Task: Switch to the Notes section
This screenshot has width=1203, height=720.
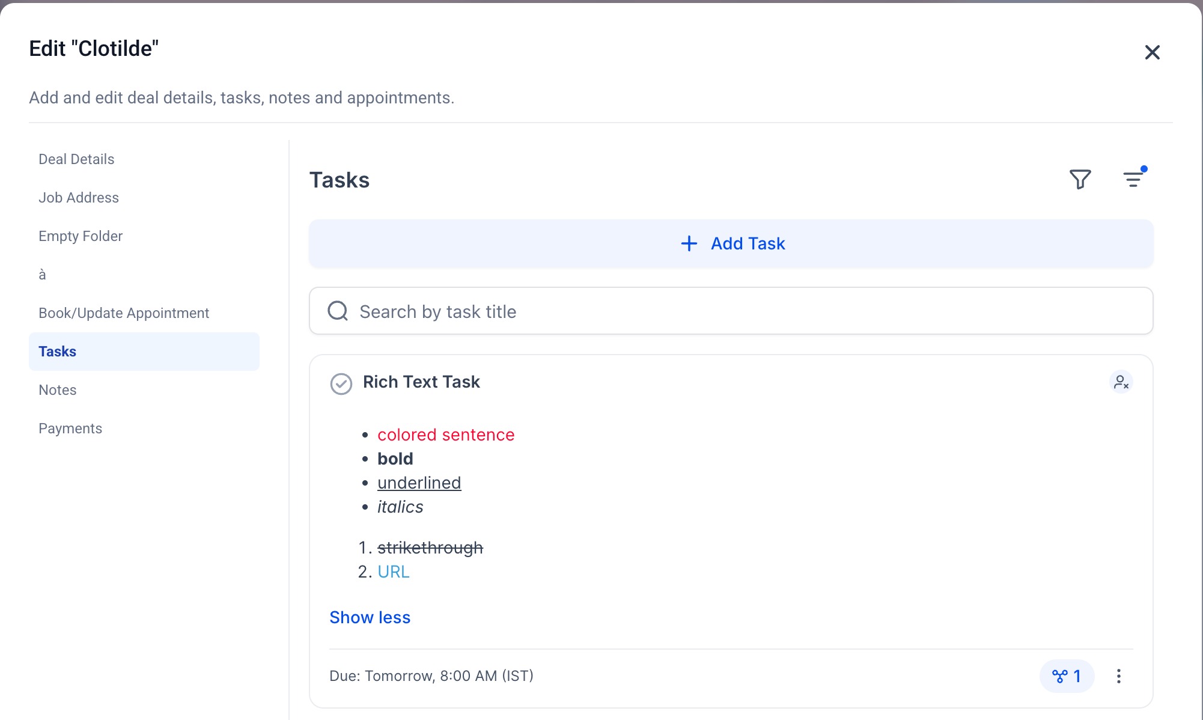Action: tap(58, 390)
